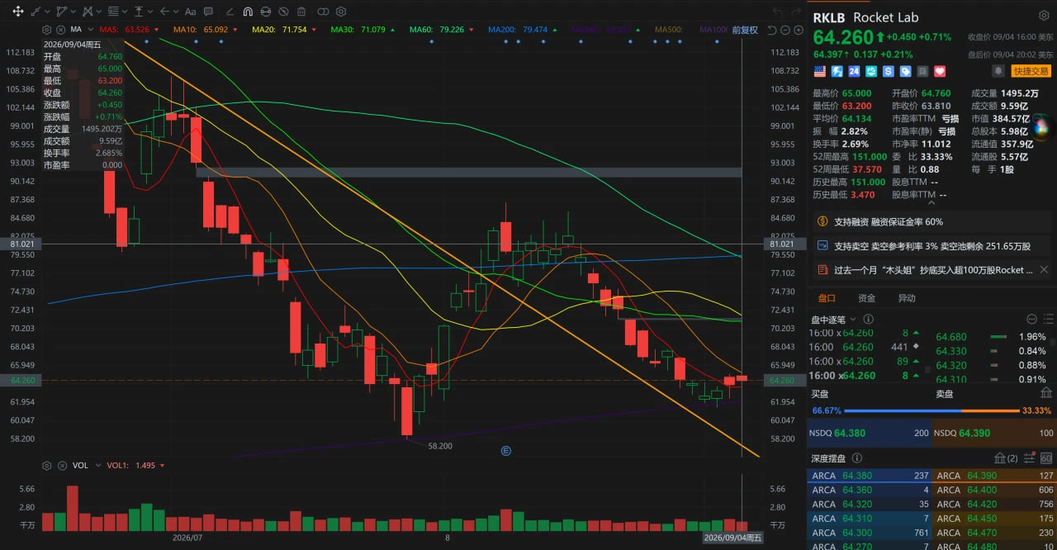
Task: Click the blue S badge icon
Action: click(x=889, y=71)
